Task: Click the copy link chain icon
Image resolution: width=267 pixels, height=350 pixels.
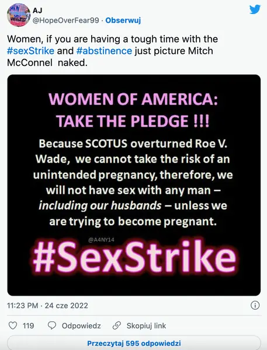Action: (117, 325)
